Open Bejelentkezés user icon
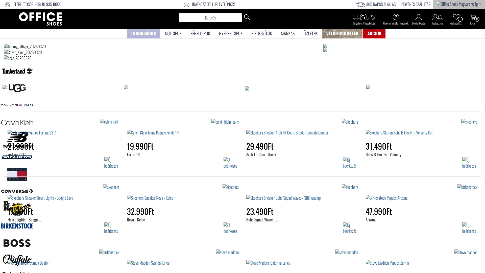The height and width of the screenshot is (273, 485). pos(419,17)
